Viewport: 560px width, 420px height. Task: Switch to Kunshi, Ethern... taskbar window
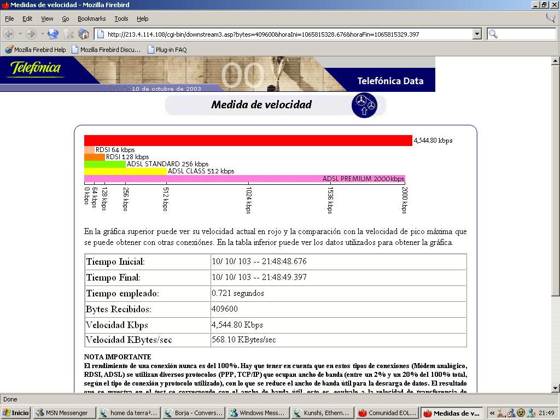pyautogui.click(x=323, y=413)
